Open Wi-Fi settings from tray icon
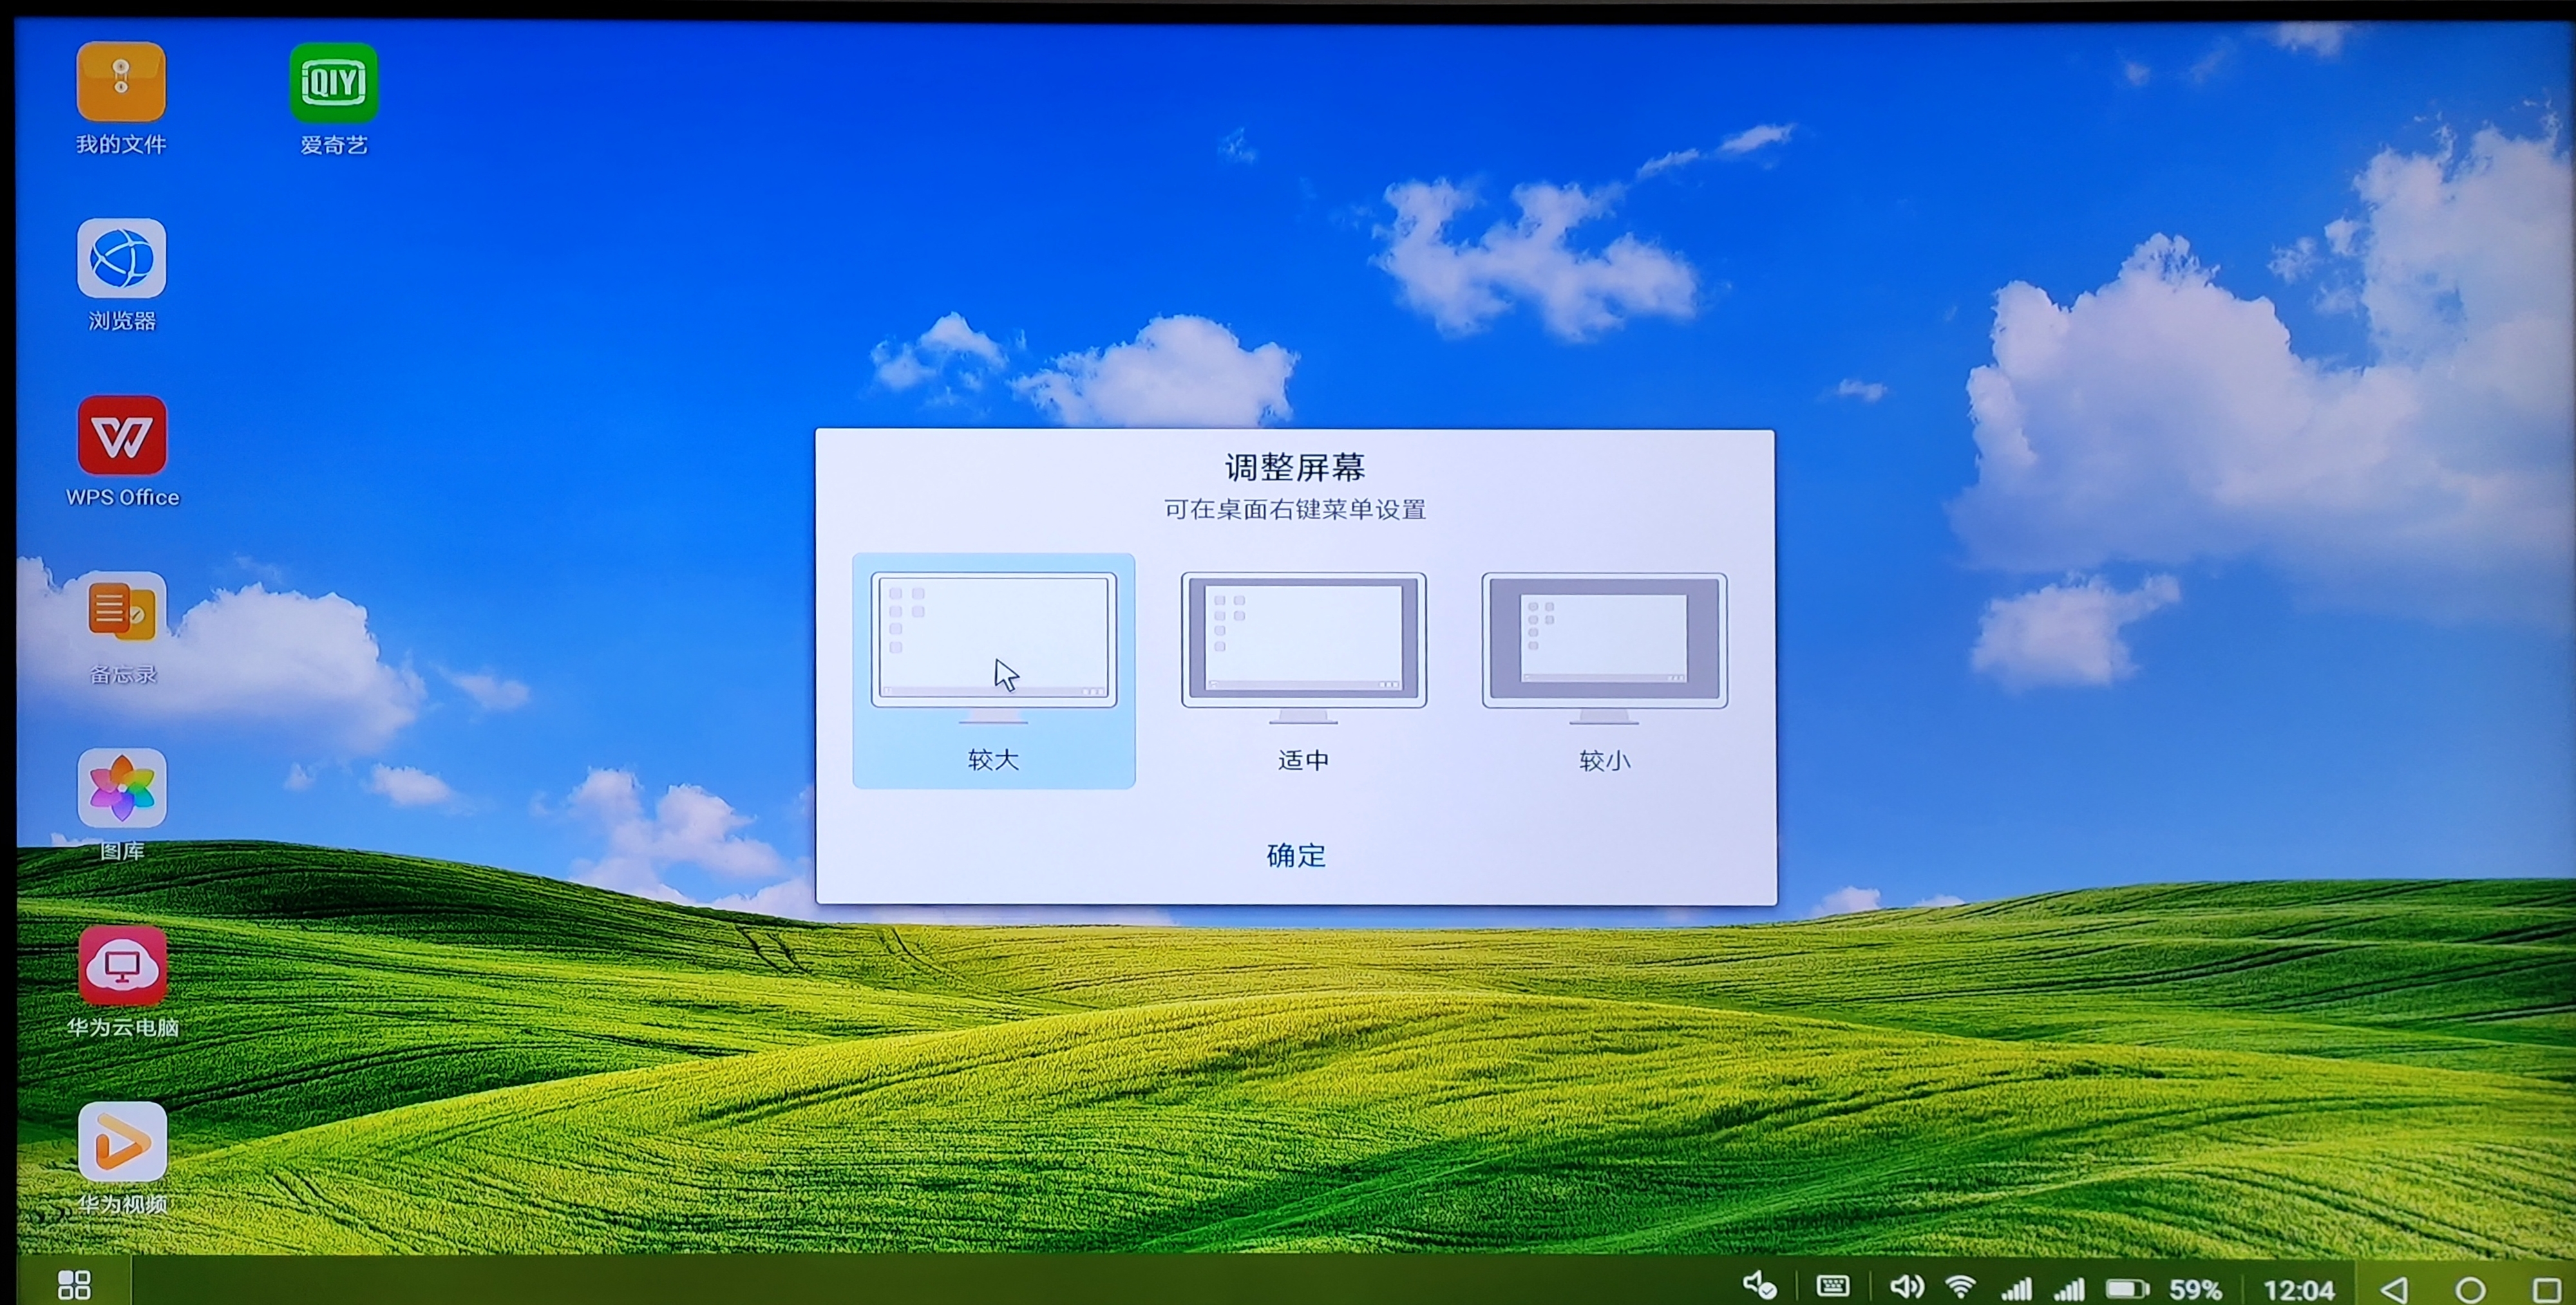 click(1960, 1286)
